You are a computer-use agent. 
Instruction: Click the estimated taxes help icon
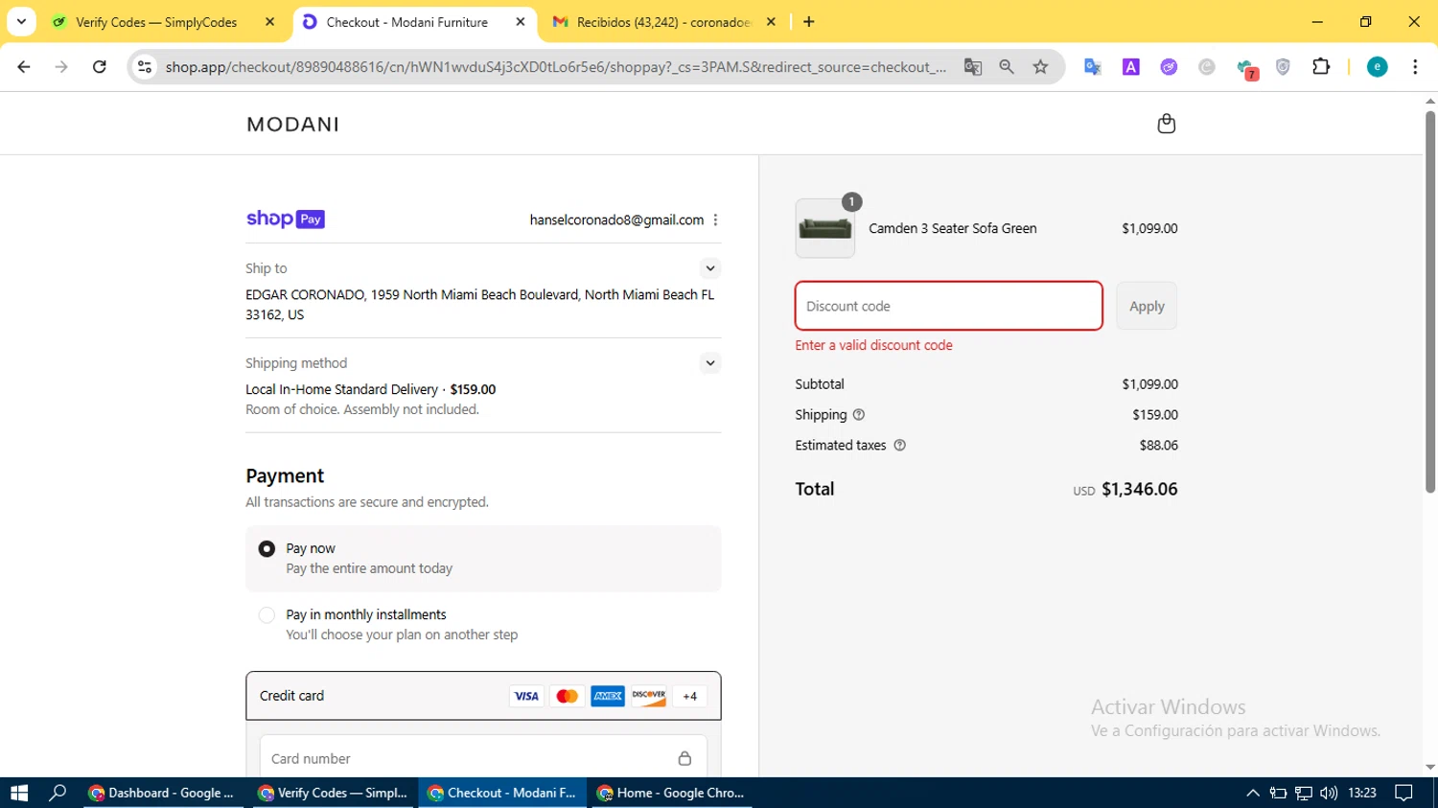tap(899, 446)
